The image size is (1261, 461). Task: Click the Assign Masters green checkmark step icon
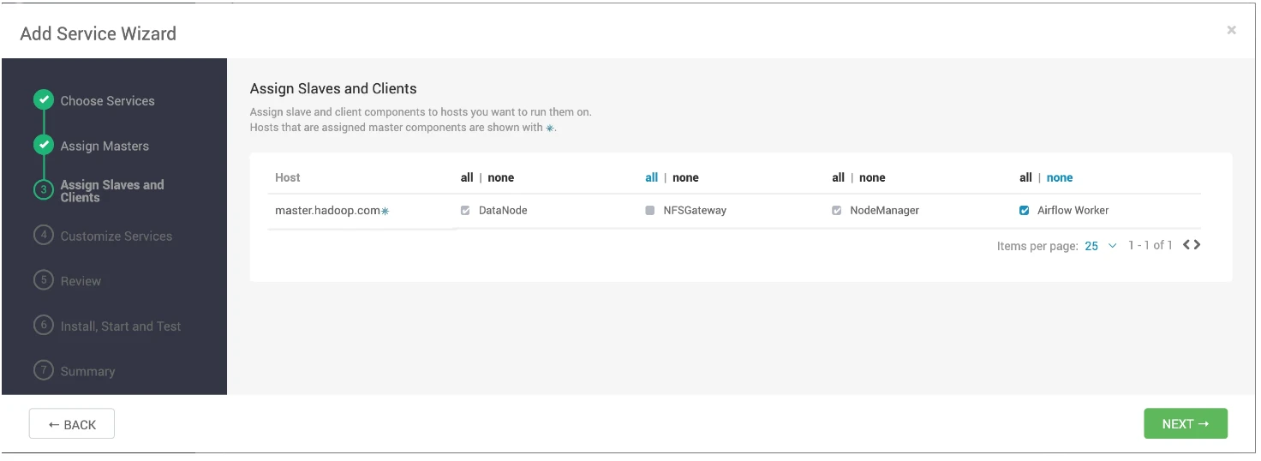pos(44,146)
